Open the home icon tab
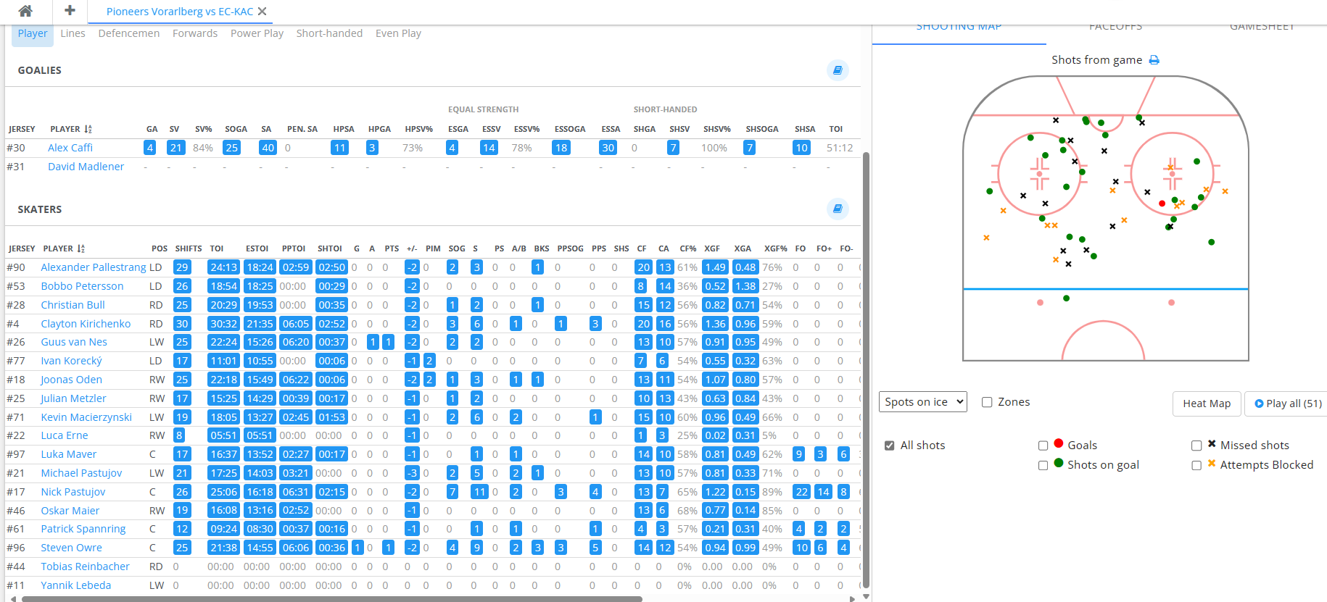 coord(25,11)
